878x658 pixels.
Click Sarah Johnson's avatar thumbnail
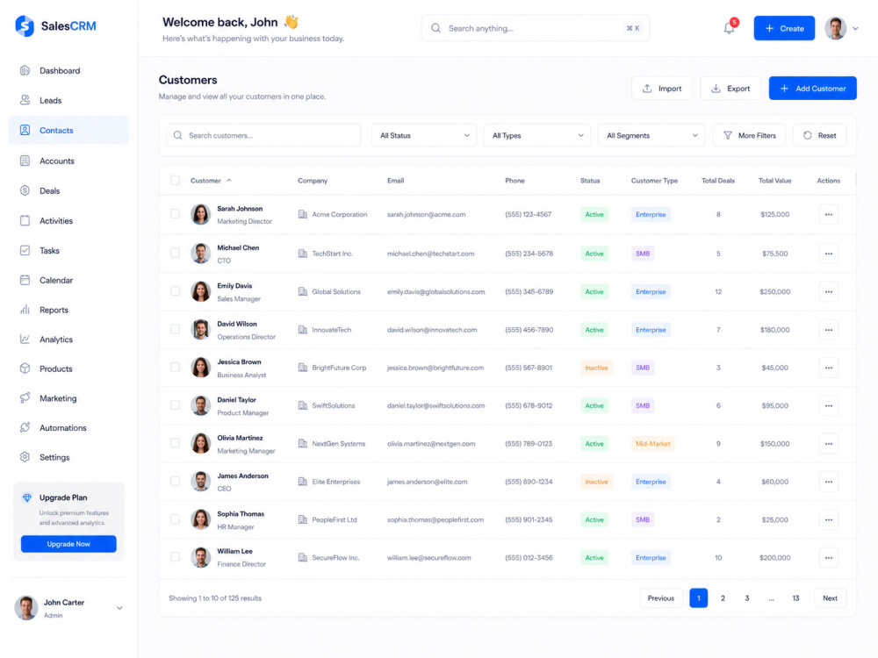[x=200, y=214]
